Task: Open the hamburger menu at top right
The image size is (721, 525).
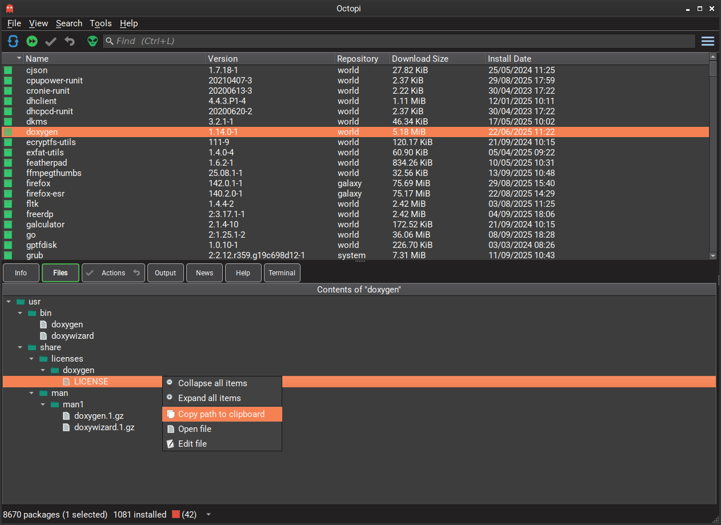Action: (708, 41)
